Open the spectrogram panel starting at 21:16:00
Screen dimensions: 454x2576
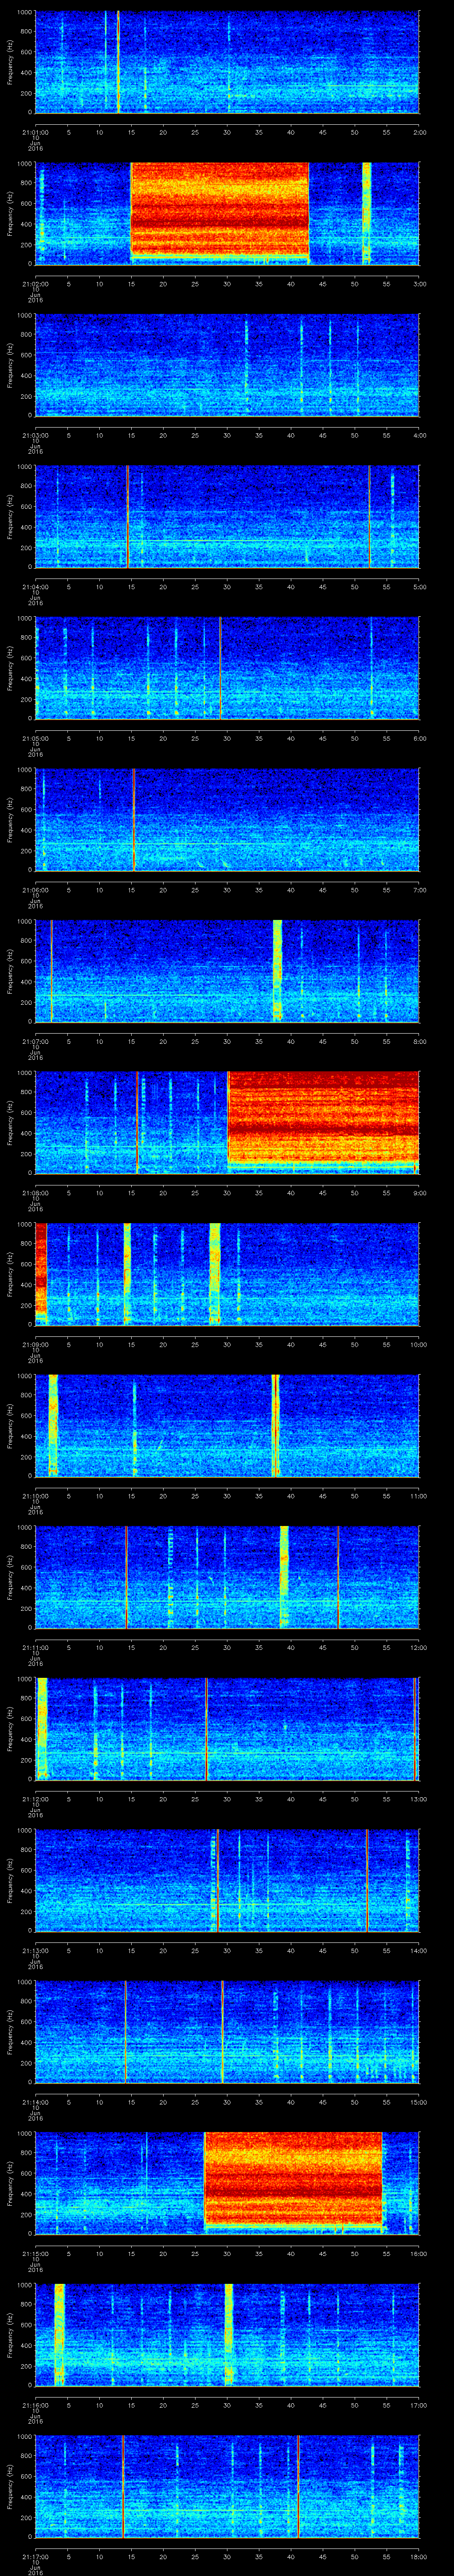click(227, 2334)
